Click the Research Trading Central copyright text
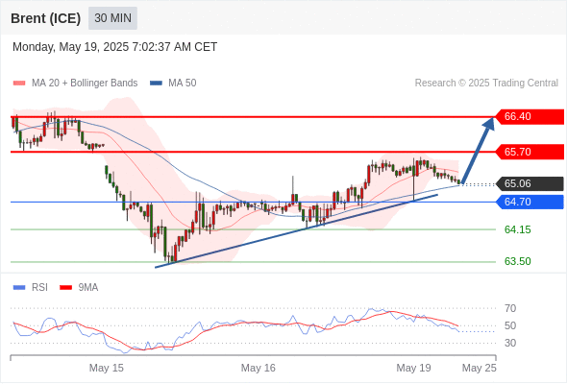567x384 pixels. click(486, 84)
